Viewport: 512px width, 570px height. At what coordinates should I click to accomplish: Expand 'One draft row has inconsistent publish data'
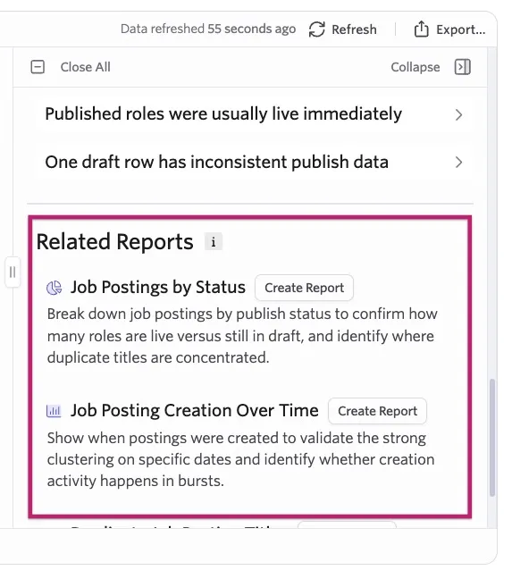[254, 162]
